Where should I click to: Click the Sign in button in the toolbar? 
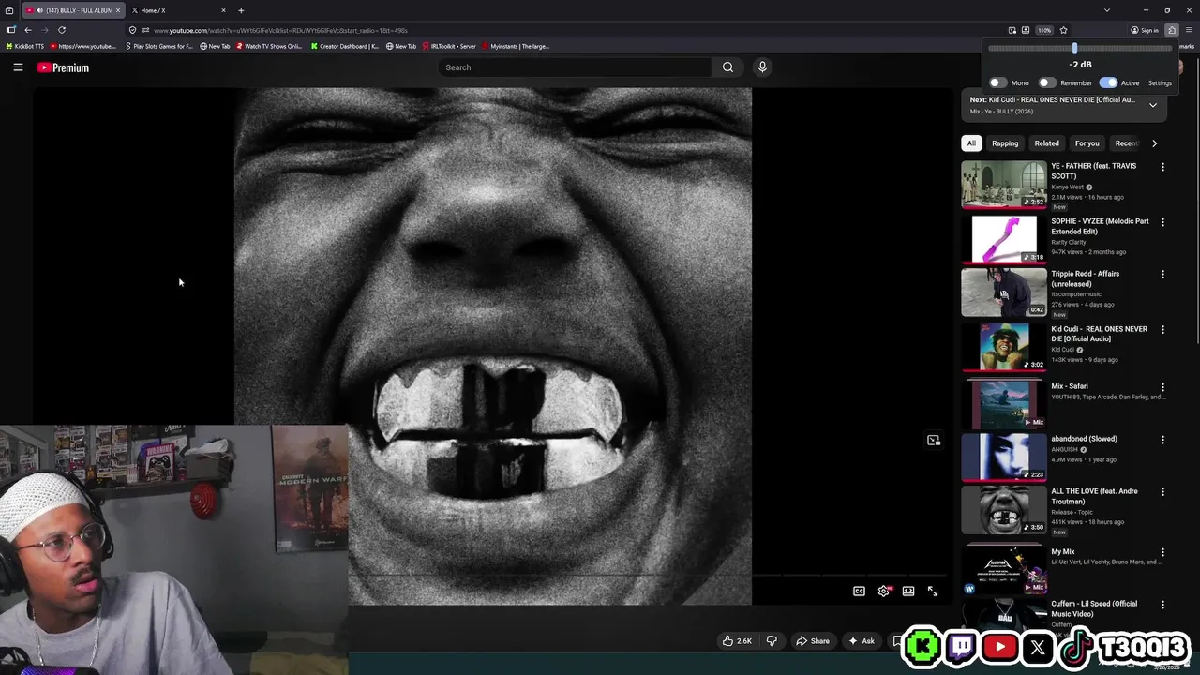(x=1145, y=30)
